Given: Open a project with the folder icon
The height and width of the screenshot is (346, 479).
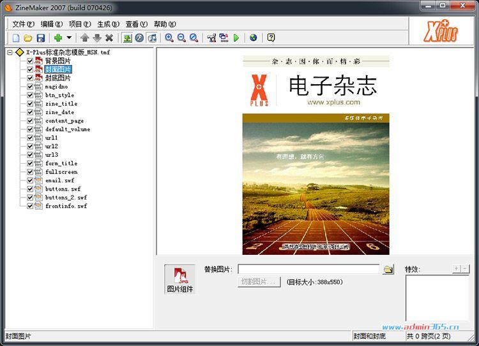Looking at the screenshot, I should click(x=28, y=38).
